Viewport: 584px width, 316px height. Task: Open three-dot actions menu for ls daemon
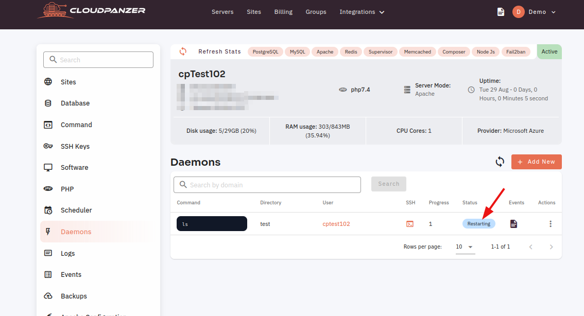point(551,224)
